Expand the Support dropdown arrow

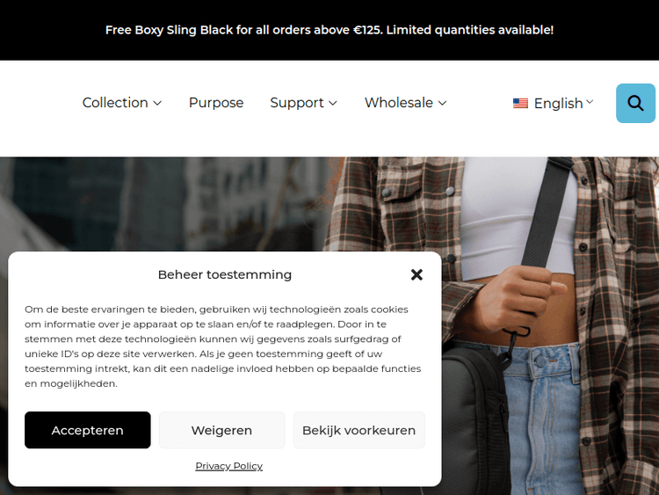pos(333,103)
